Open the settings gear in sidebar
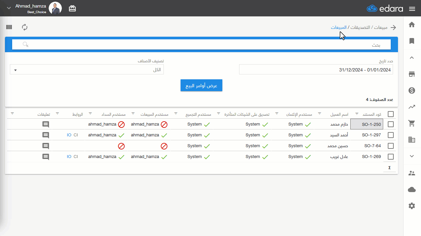This screenshot has height=236, width=421. (412, 206)
